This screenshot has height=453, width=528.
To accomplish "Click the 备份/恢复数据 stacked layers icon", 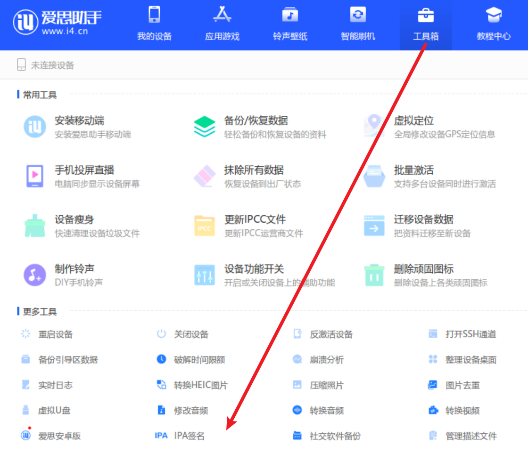I will pos(205,127).
